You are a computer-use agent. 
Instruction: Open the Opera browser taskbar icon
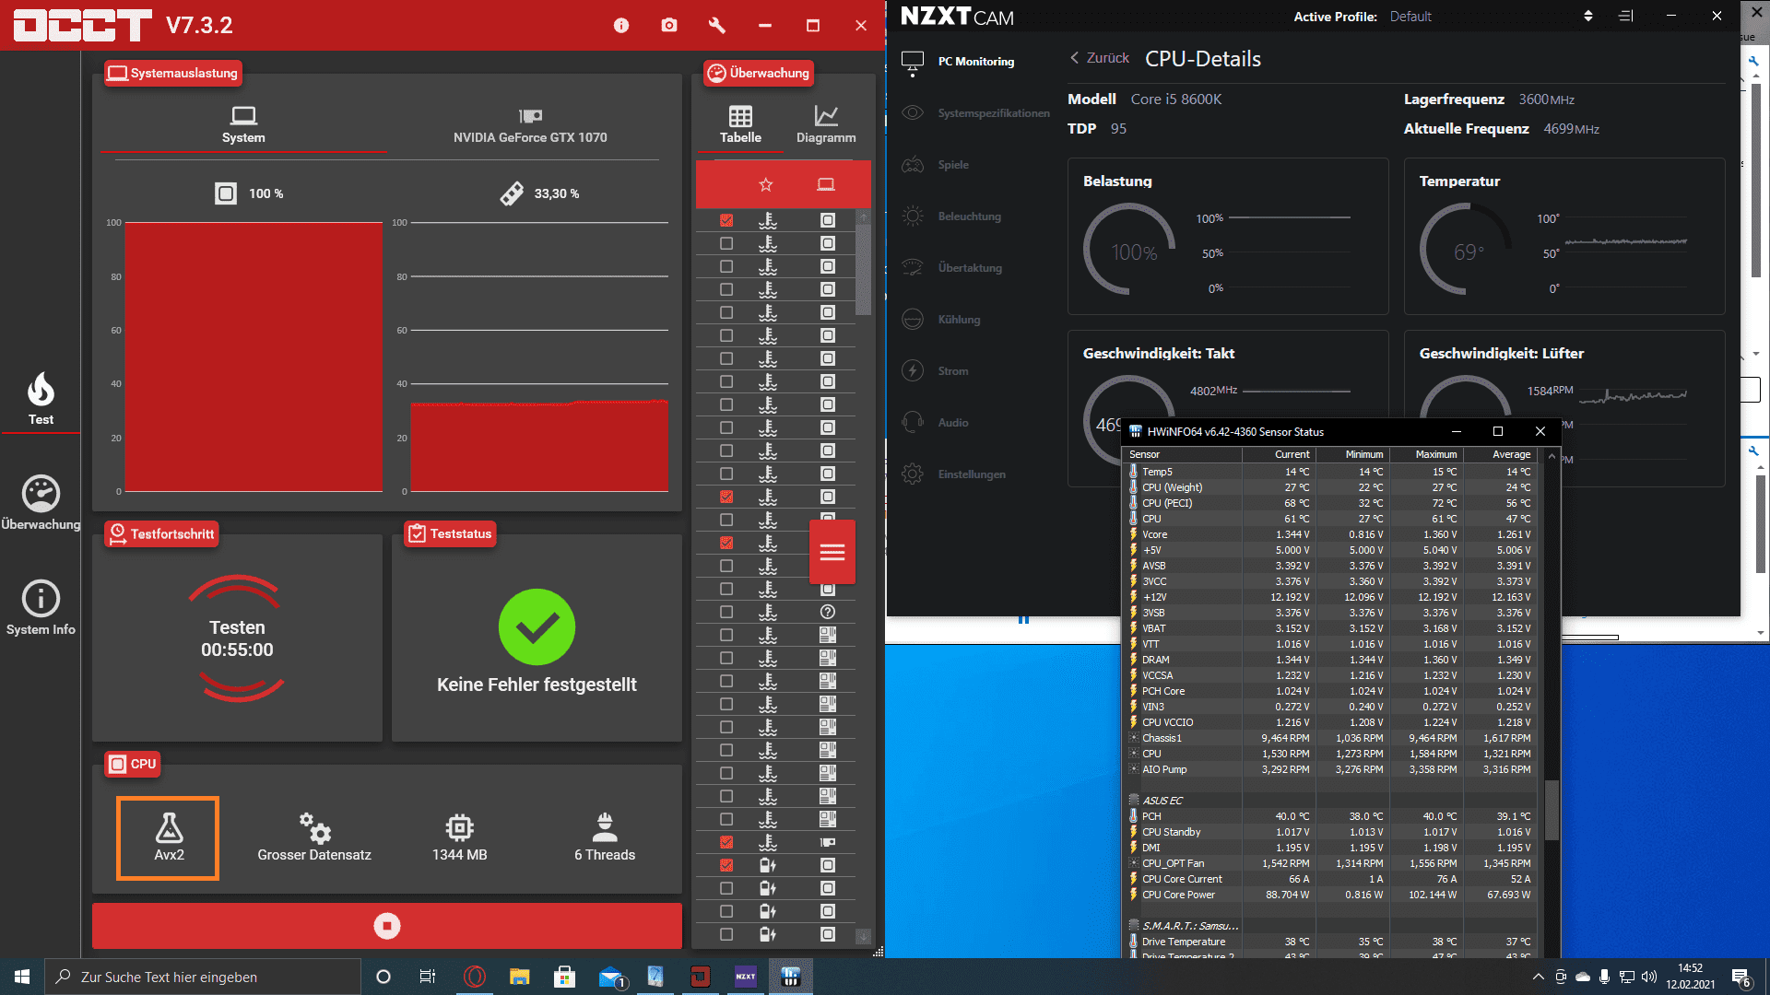[475, 977]
